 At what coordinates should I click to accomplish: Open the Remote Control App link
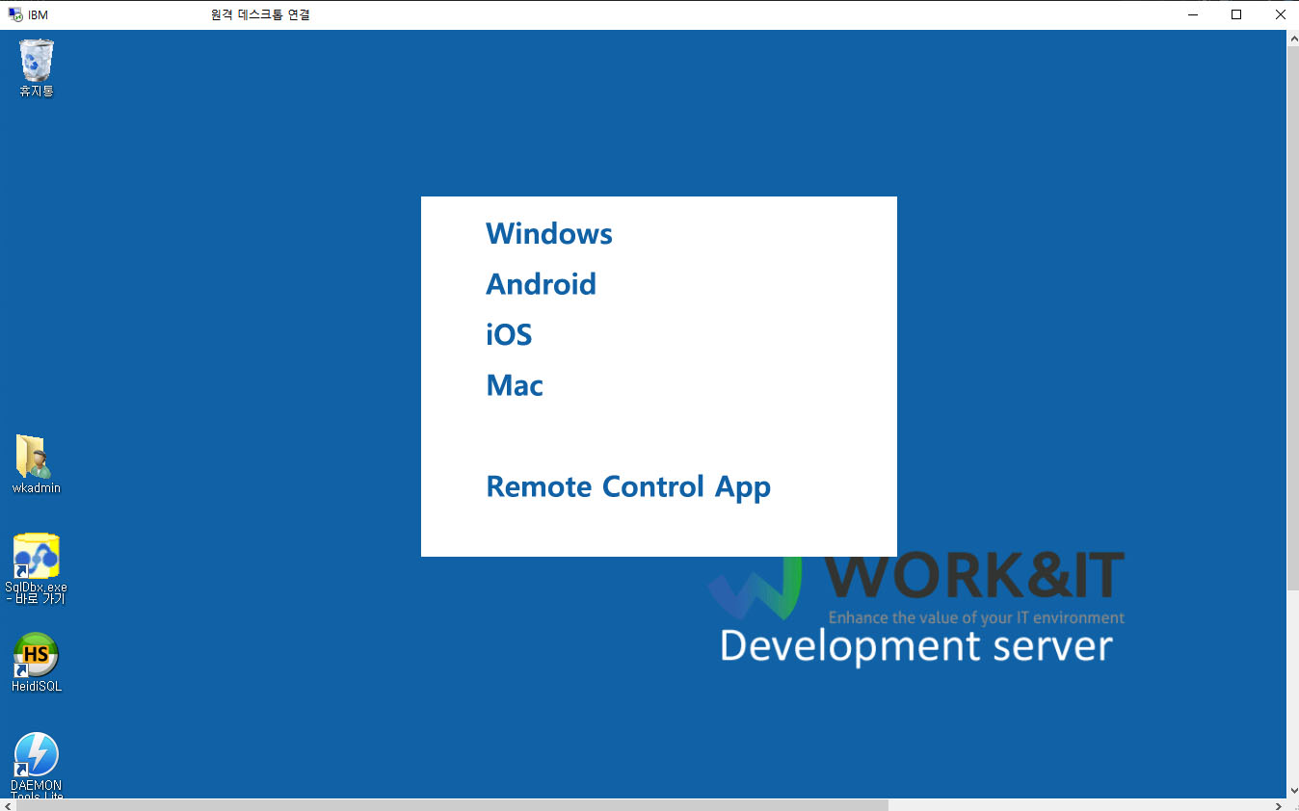point(627,486)
